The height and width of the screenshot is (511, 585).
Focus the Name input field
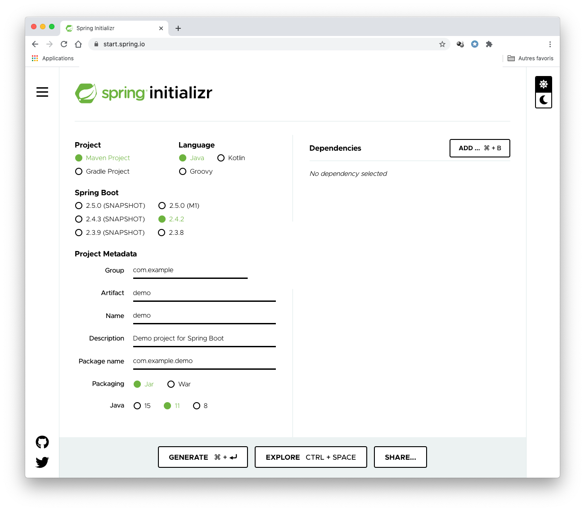pyautogui.click(x=204, y=316)
